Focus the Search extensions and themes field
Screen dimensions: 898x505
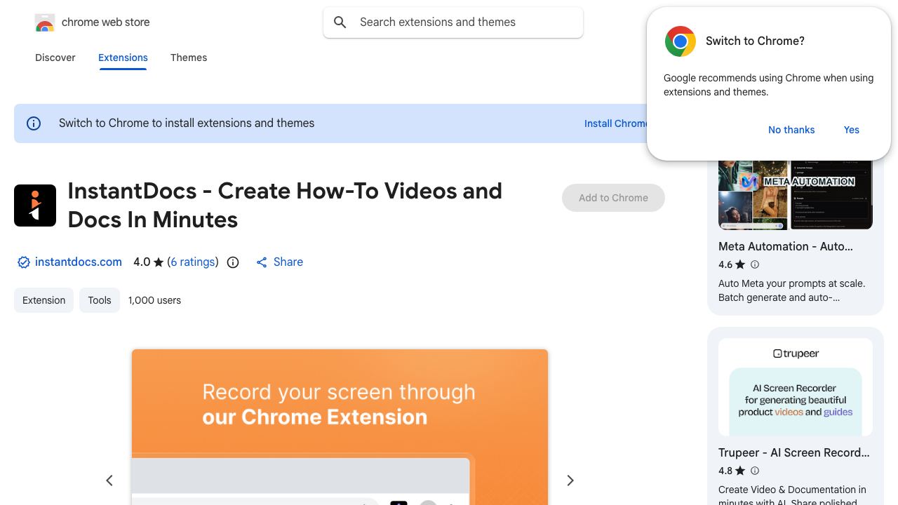pos(453,22)
